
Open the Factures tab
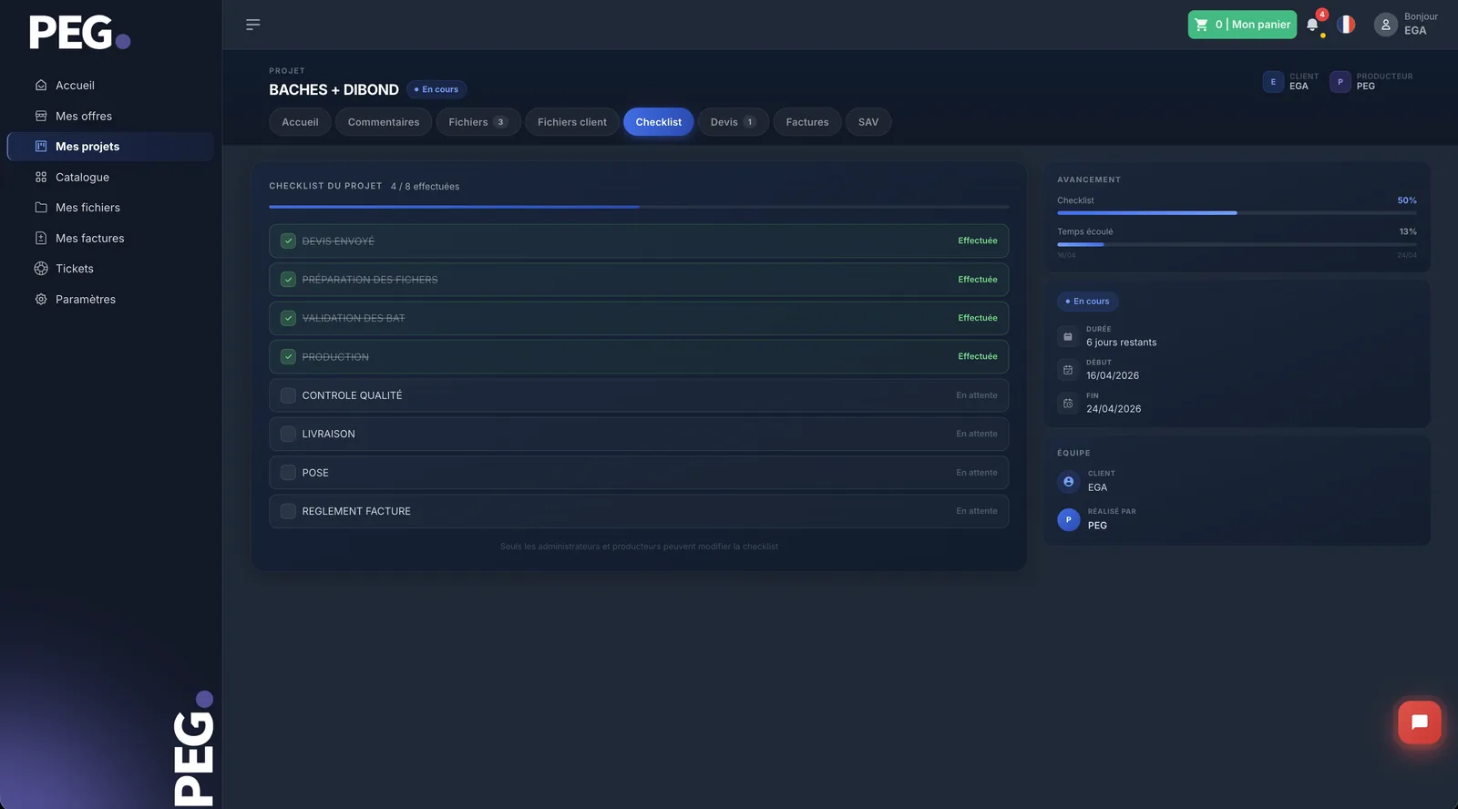click(807, 122)
